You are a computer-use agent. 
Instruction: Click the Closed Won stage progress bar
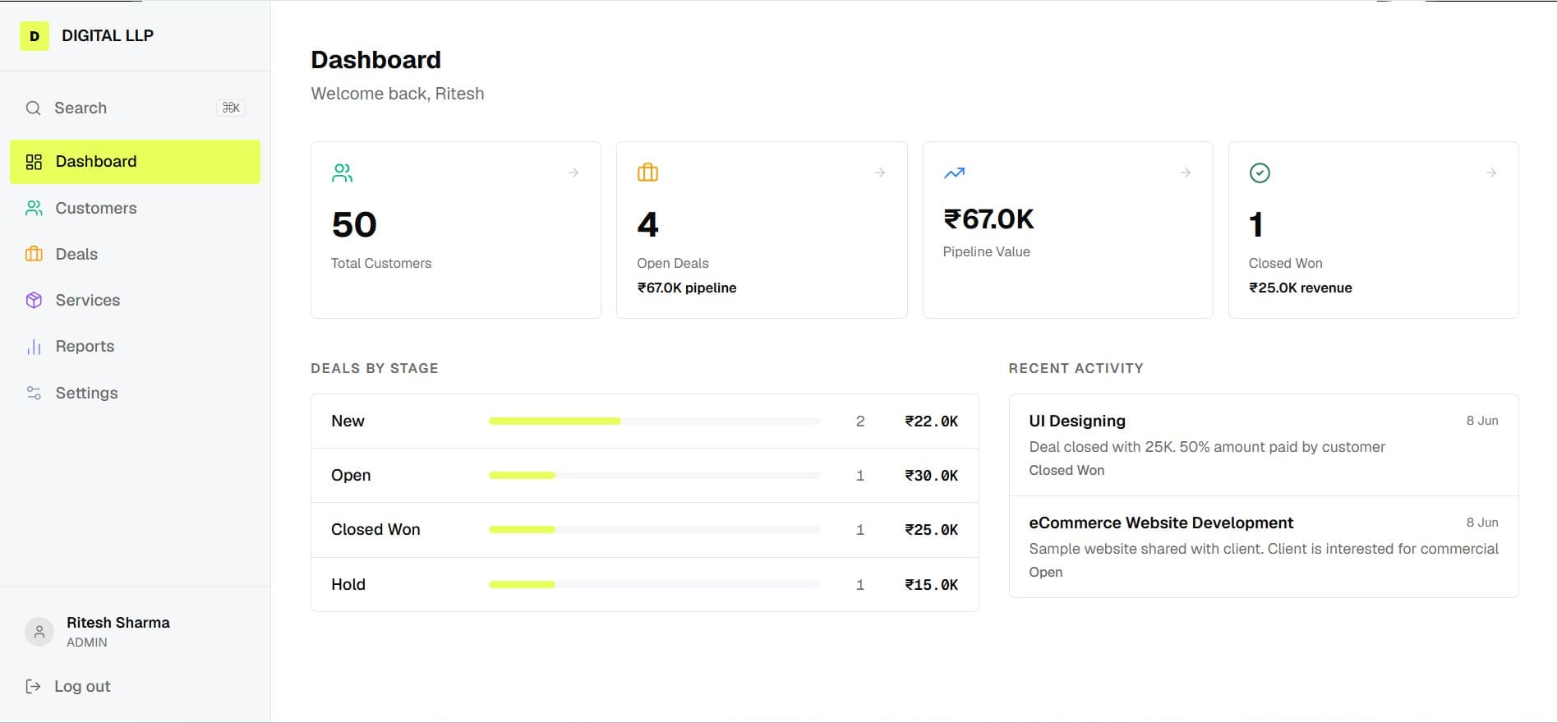(655, 530)
